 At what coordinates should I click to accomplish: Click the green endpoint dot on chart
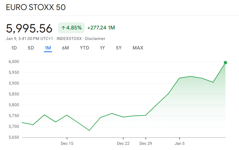(225, 63)
